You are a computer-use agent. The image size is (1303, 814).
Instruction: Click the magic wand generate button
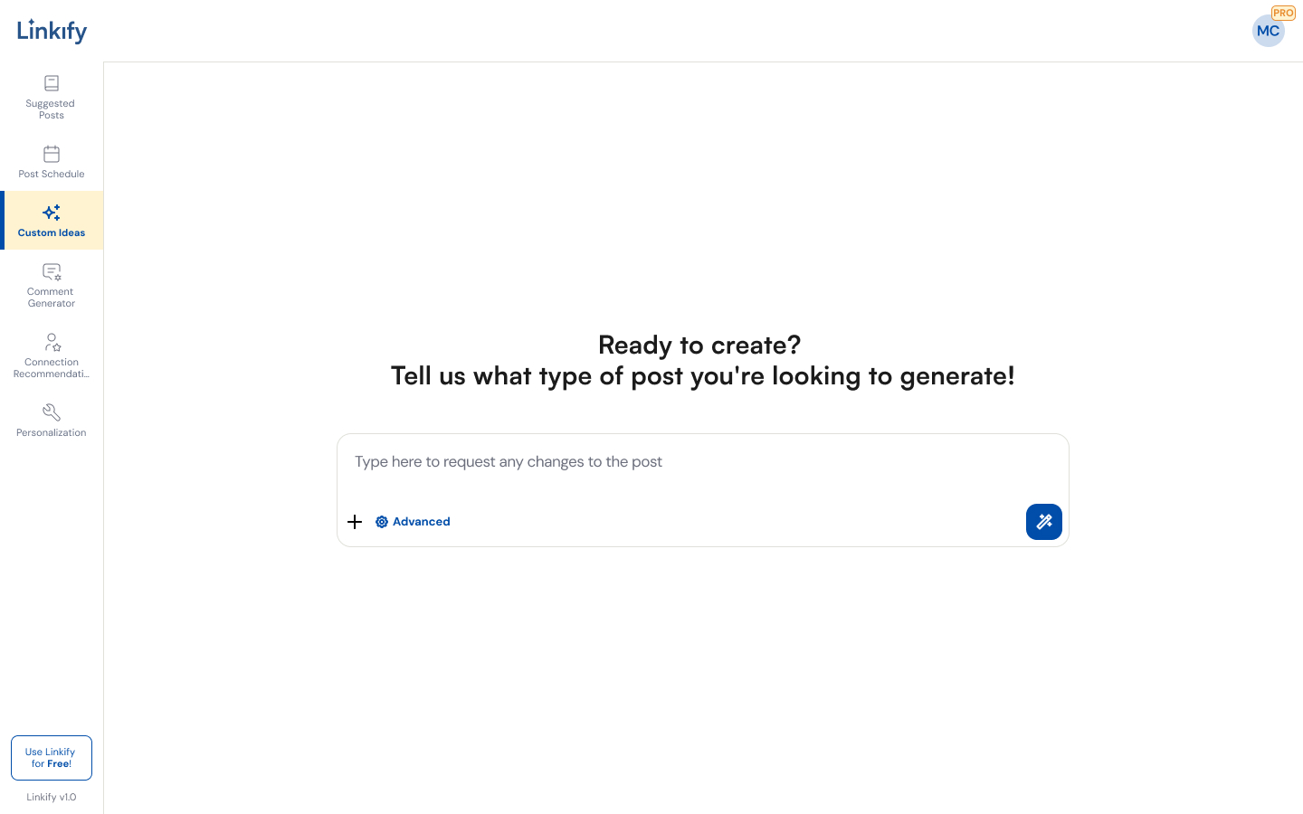click(x=1043, y=522)
